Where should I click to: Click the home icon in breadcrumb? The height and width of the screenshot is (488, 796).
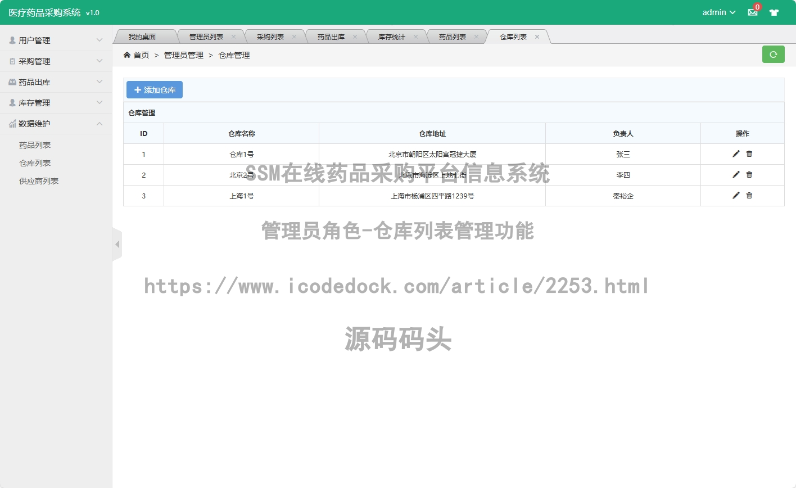click(127, 55)
